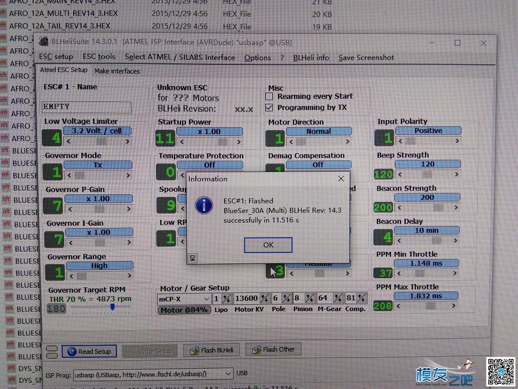
Task: Increase Startup Power with right arrow
Action: pos(239,142)
